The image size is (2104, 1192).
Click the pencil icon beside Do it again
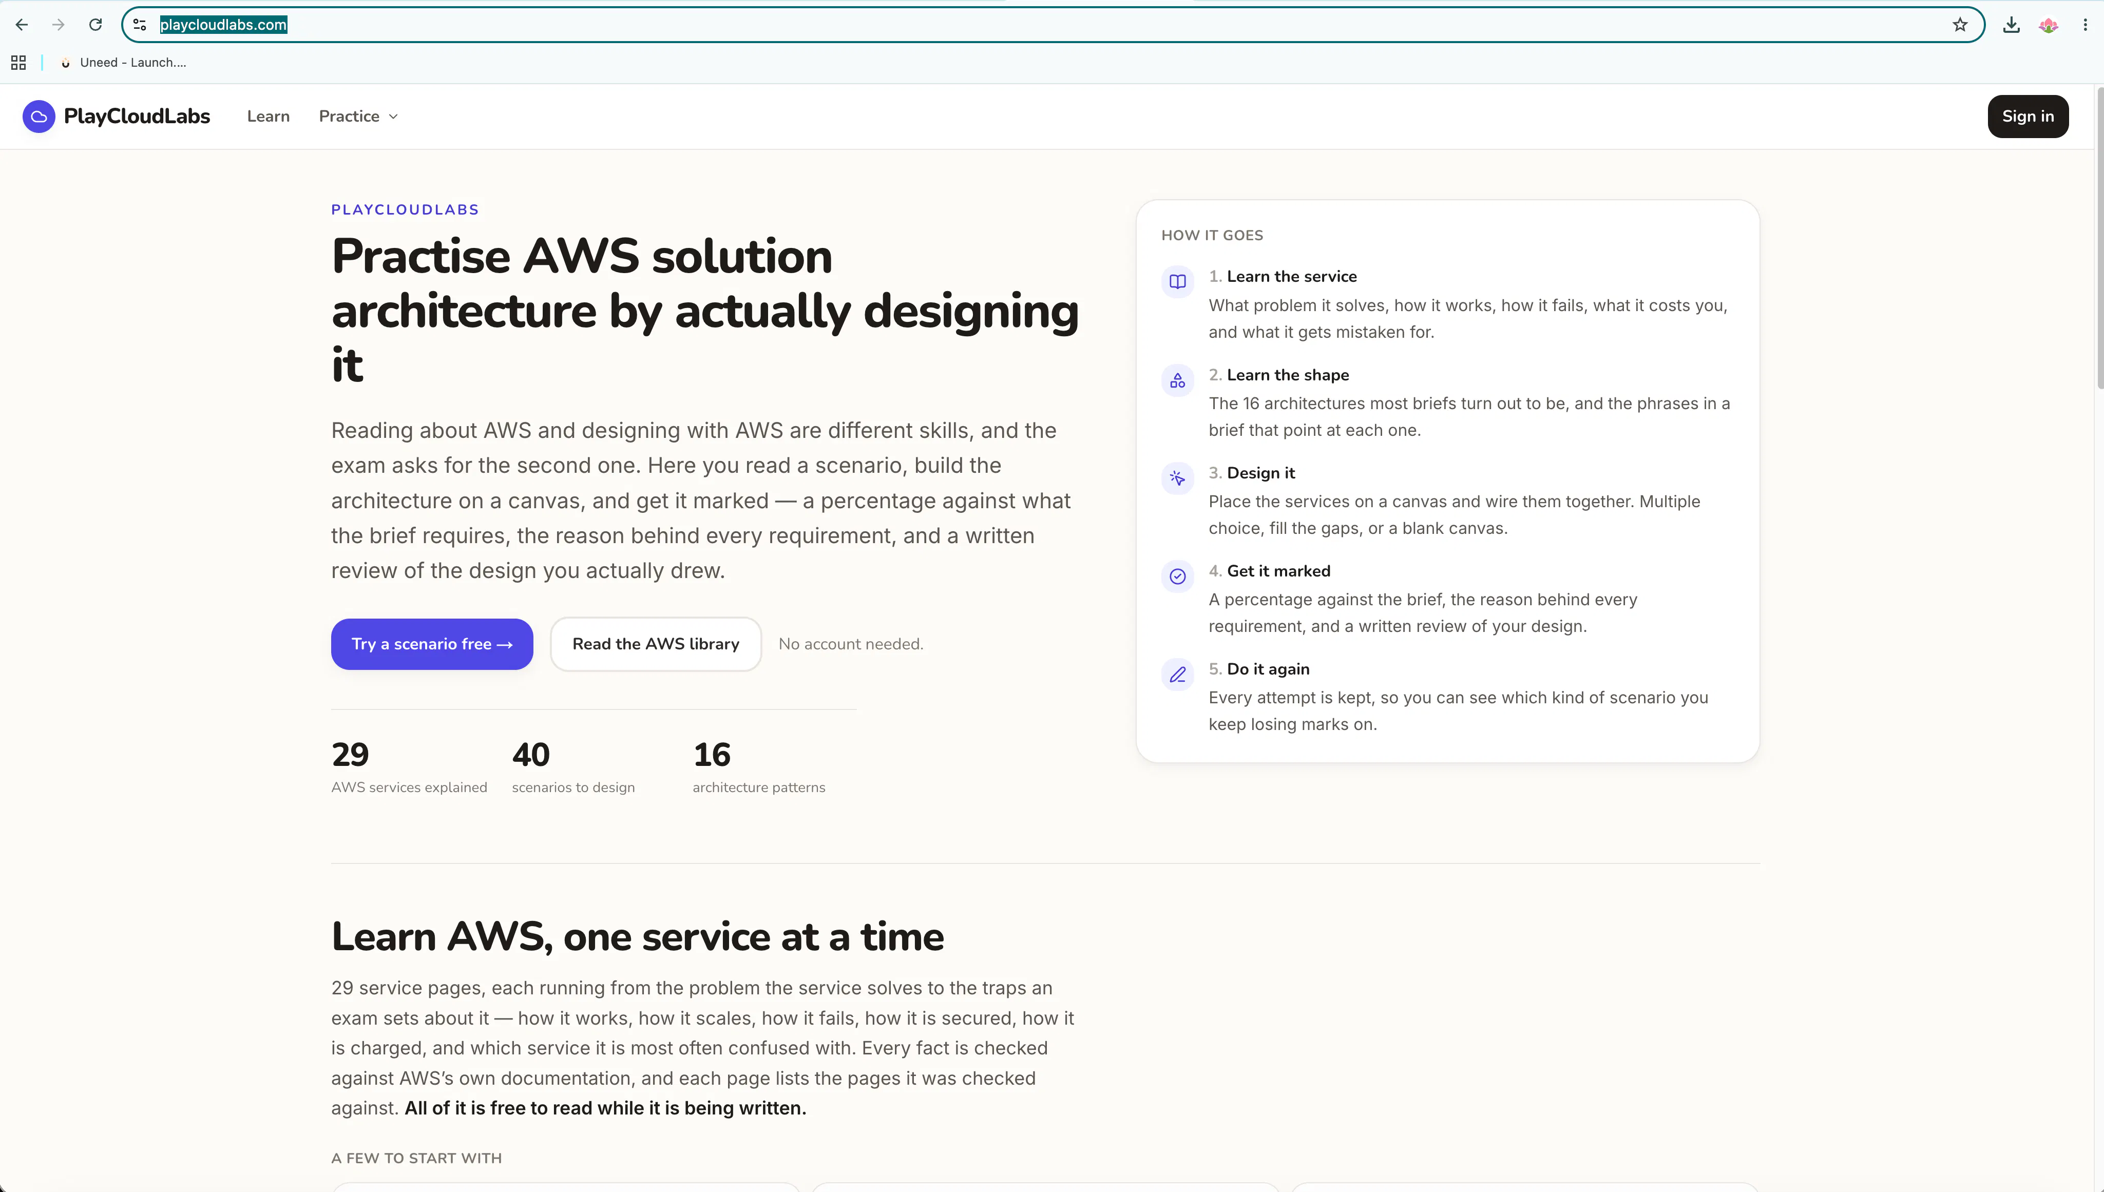pos(1177,675)
